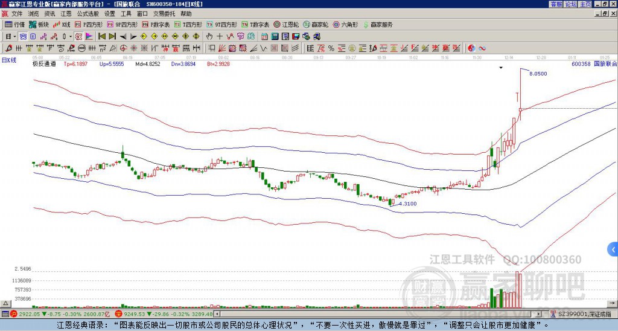Screen dimensions: 618x331
Task: Open the 浏览 menu
Action: click(34, 14)
